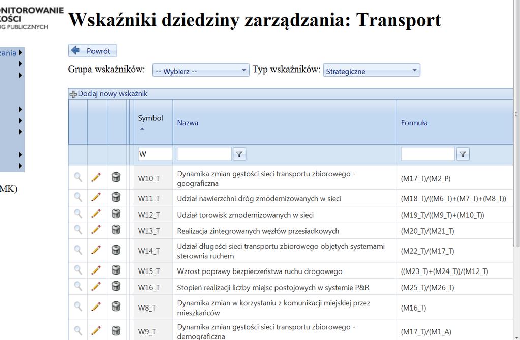Select formula ((M23_T)+(M24_T))/(M12_T)

[445, 271]
